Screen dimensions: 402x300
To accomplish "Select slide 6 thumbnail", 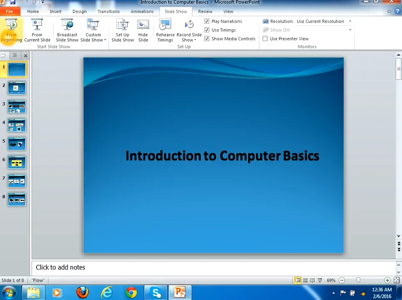I will click(x=17, y=162).
